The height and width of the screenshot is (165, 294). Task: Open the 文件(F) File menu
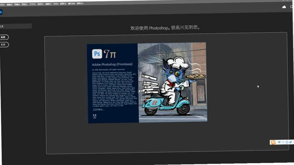(x=2, y=5)
